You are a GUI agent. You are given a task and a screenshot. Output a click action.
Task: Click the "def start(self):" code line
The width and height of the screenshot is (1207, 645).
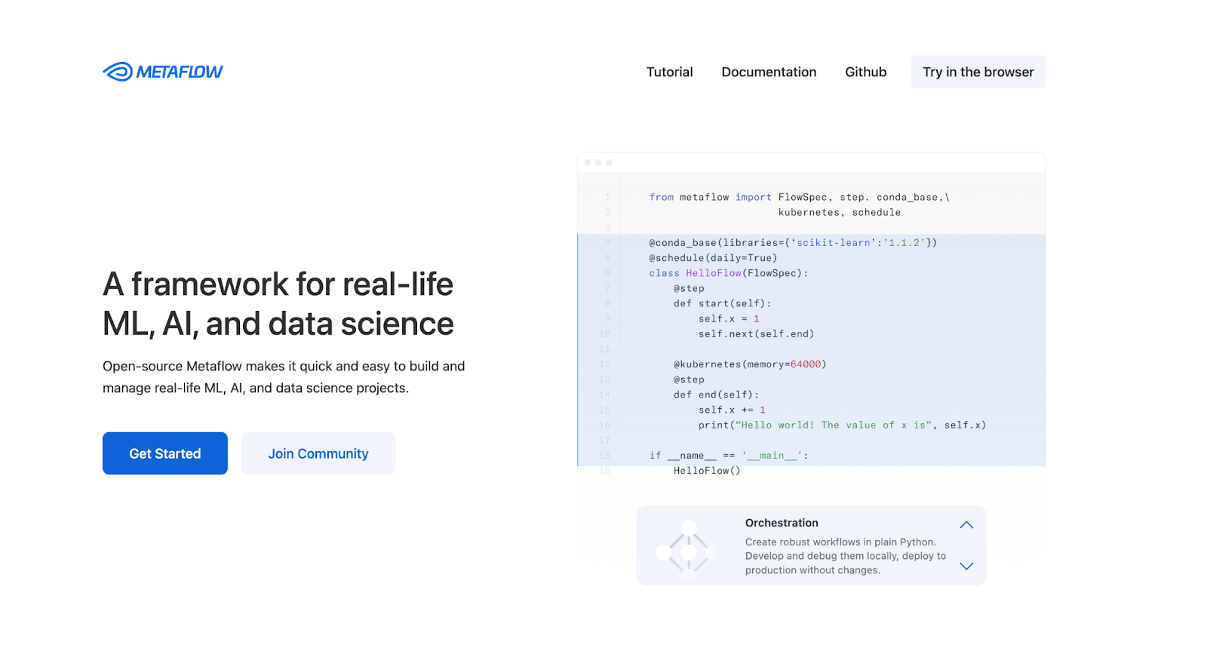[723, 303]
